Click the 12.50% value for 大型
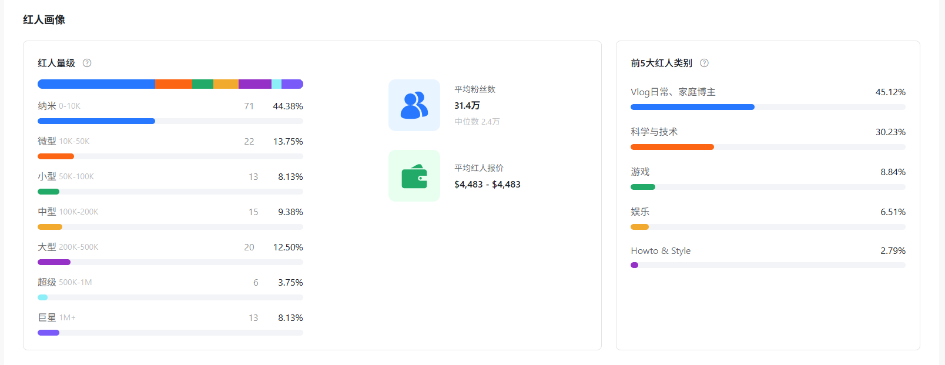 (288, 247)
